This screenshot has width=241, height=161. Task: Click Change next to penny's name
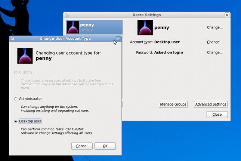pyautogui.click(x=215, y=27)
